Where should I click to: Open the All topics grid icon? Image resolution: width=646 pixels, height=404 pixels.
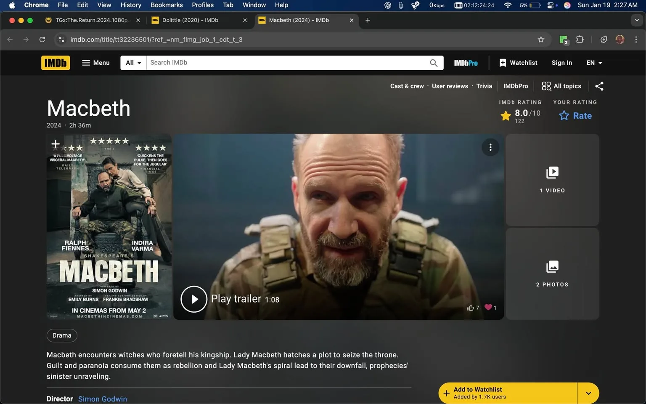click(x=547, y=86)
